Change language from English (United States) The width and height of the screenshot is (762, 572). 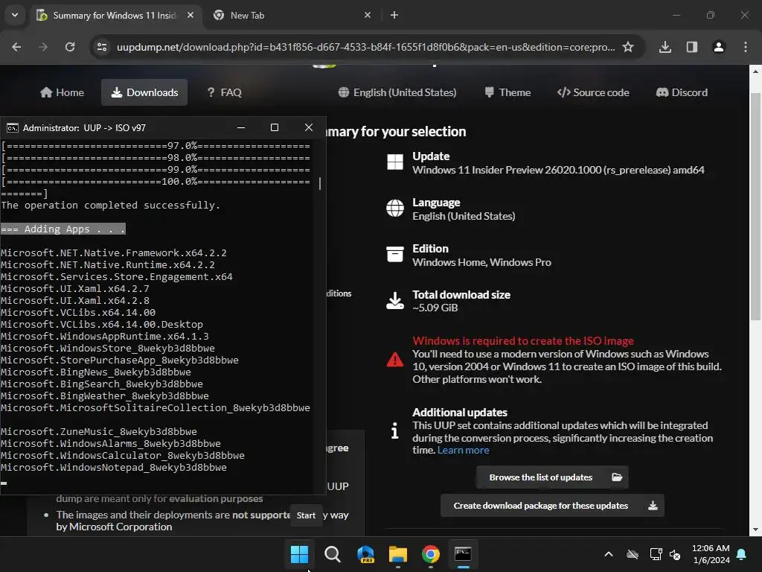pyautogui.click(x=397, y=92)
